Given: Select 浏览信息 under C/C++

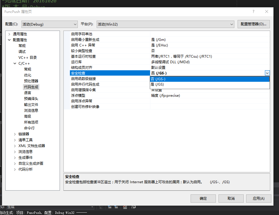Looking at the screenshot, I should point(31,110).
